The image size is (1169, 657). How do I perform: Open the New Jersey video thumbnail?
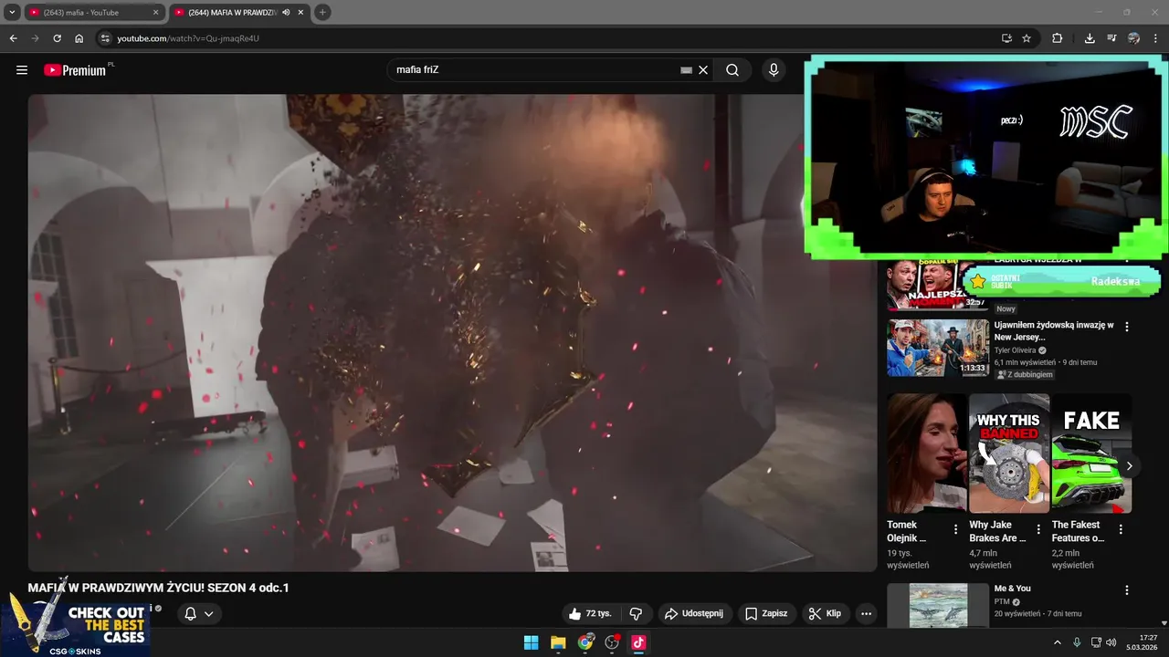tap(938, 348)
